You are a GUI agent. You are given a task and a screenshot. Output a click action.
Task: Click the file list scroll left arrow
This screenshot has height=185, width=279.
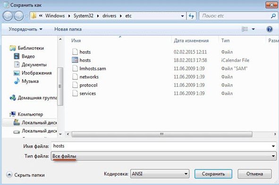(68, 134)
